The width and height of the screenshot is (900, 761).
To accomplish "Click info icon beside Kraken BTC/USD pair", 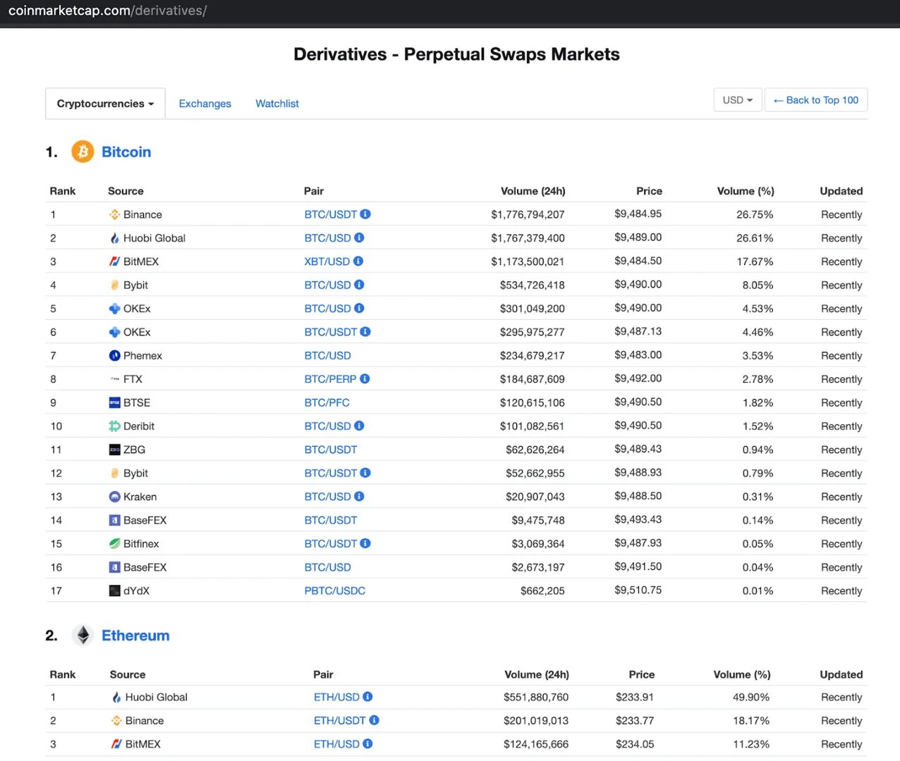I will pyautogui.click(x=359, y=496).
